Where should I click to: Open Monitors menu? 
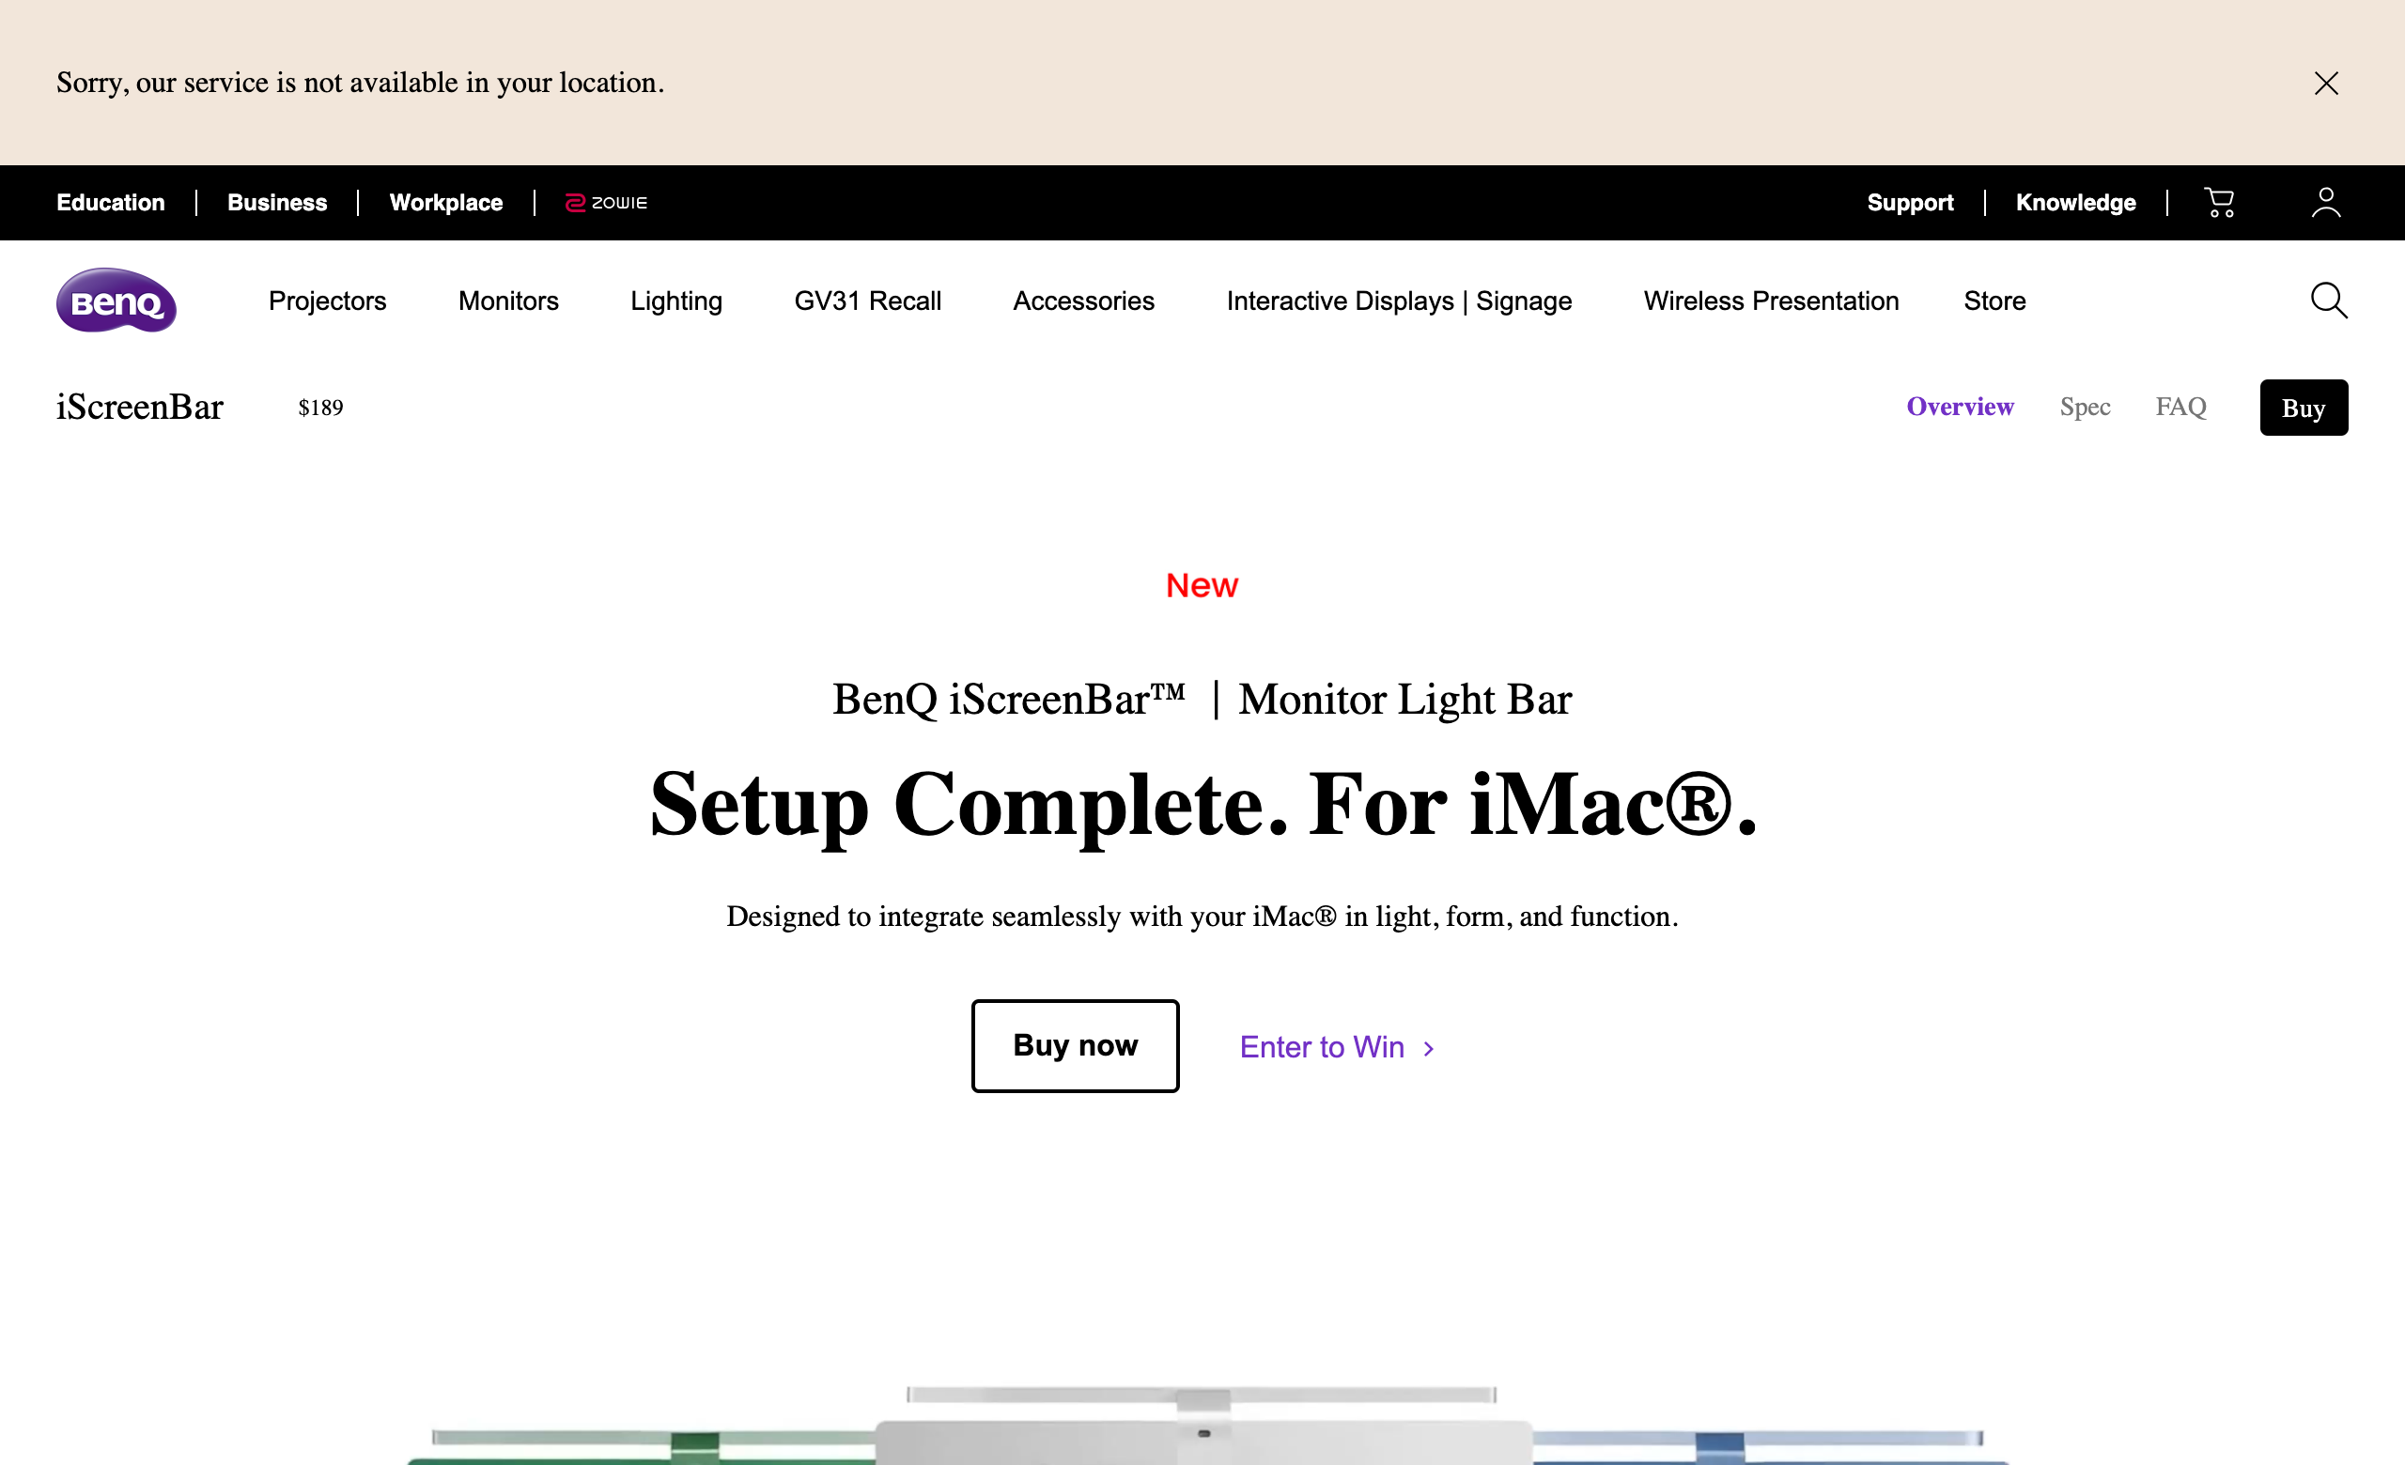click(x=508, y=301)
